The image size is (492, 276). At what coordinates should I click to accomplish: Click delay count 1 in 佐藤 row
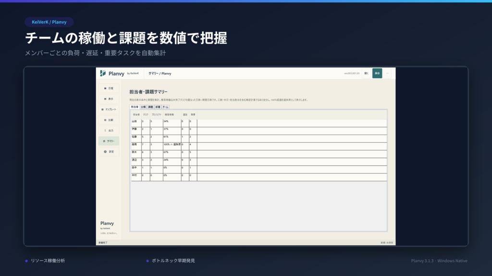click(x=185, y=138)
